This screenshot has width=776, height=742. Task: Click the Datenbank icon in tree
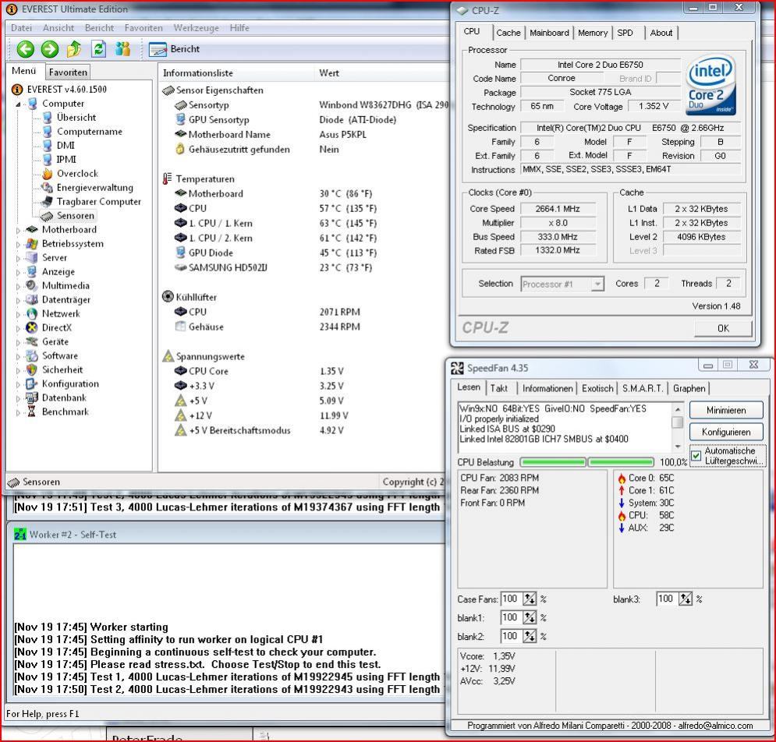[32, 397]
